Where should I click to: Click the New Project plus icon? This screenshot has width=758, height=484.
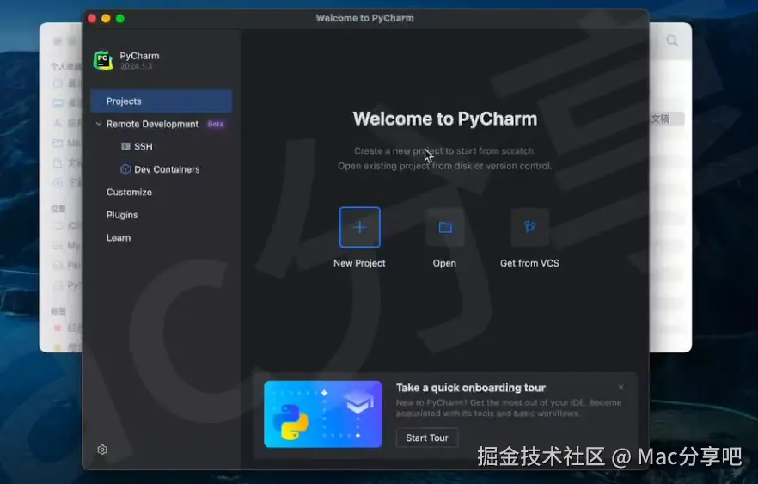(x=359, y=227)
